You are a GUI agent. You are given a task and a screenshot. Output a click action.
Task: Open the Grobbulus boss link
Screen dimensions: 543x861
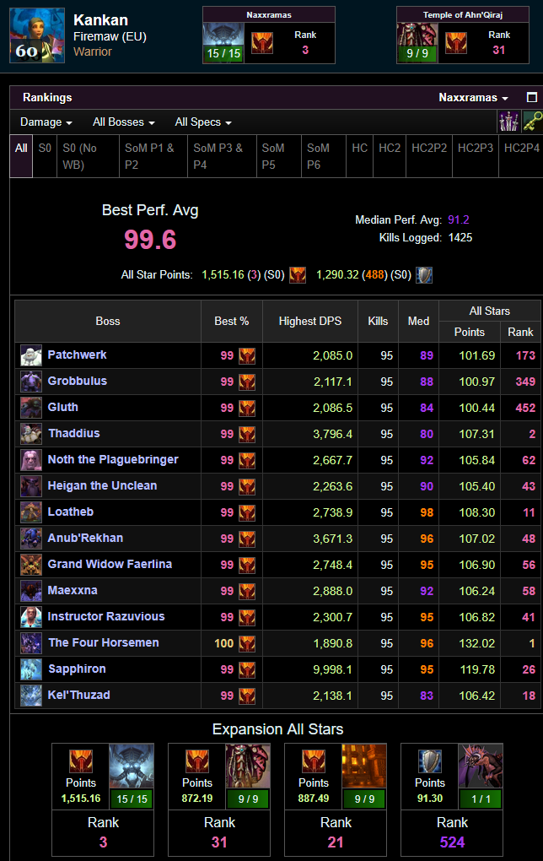[78, 381]
